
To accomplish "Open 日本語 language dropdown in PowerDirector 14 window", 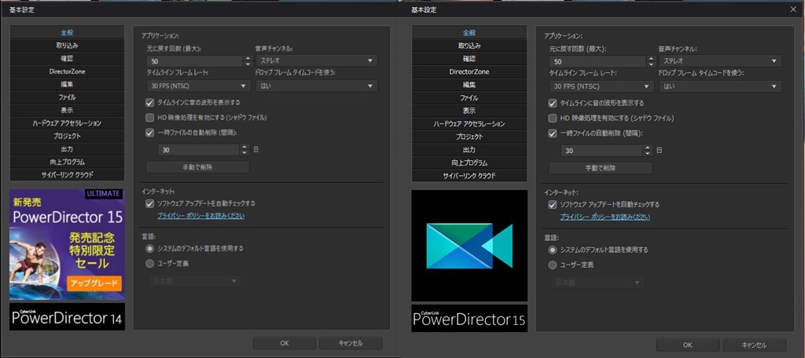I will coord(195,282).
